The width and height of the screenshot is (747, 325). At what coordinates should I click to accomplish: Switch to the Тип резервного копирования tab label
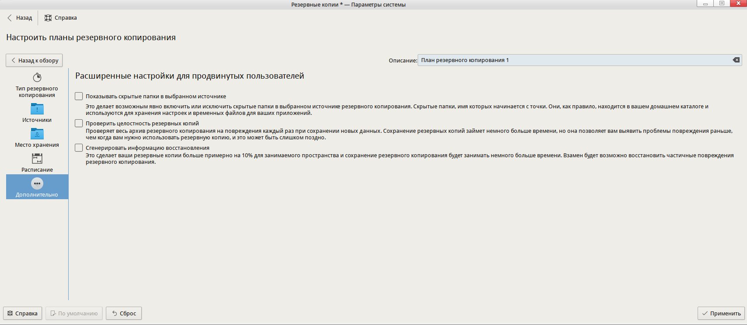(37, 92)
